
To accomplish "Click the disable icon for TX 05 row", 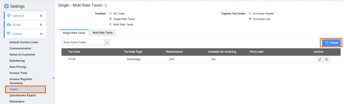I will (x=327, y=59).
